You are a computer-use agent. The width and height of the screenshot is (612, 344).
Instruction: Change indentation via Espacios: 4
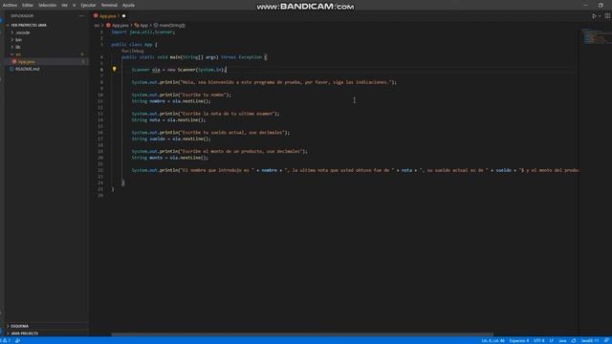(x=518, y=340)
